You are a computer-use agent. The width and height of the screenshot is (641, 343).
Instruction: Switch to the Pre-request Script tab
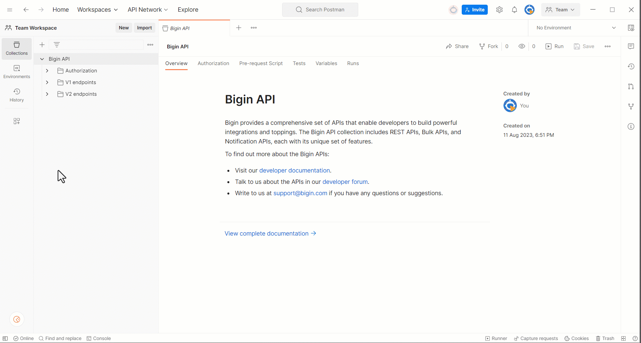point(261,63)
